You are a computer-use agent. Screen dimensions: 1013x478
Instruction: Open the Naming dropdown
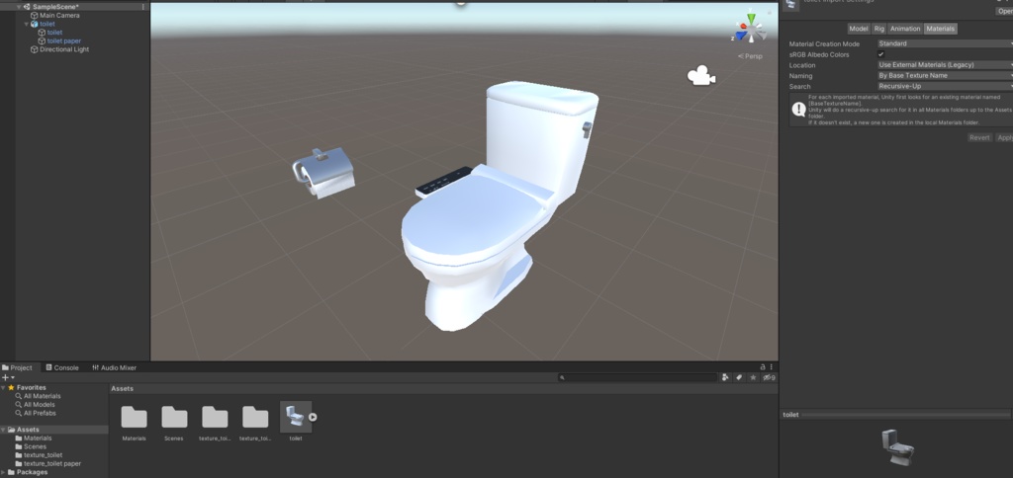point(945,75)
